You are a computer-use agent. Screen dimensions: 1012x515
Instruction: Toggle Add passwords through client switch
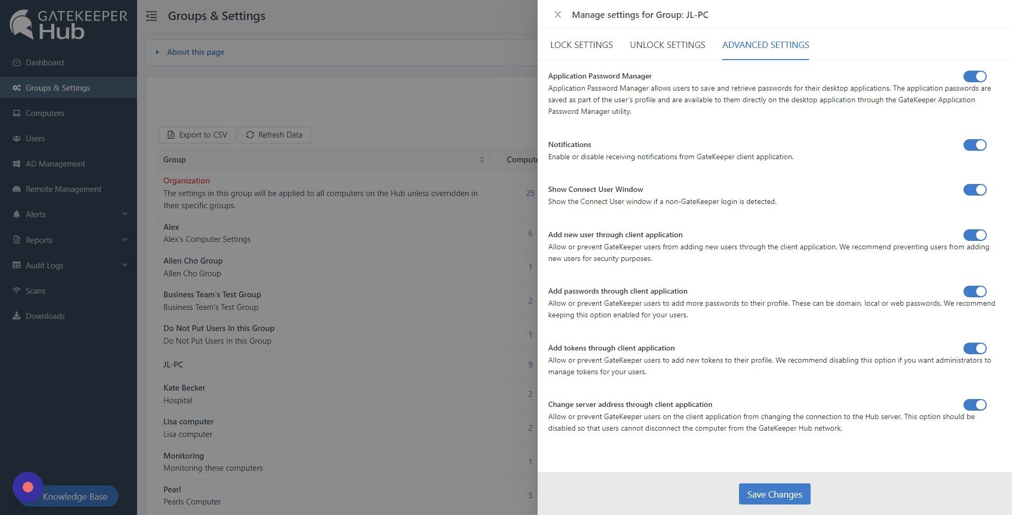[975, 291]
